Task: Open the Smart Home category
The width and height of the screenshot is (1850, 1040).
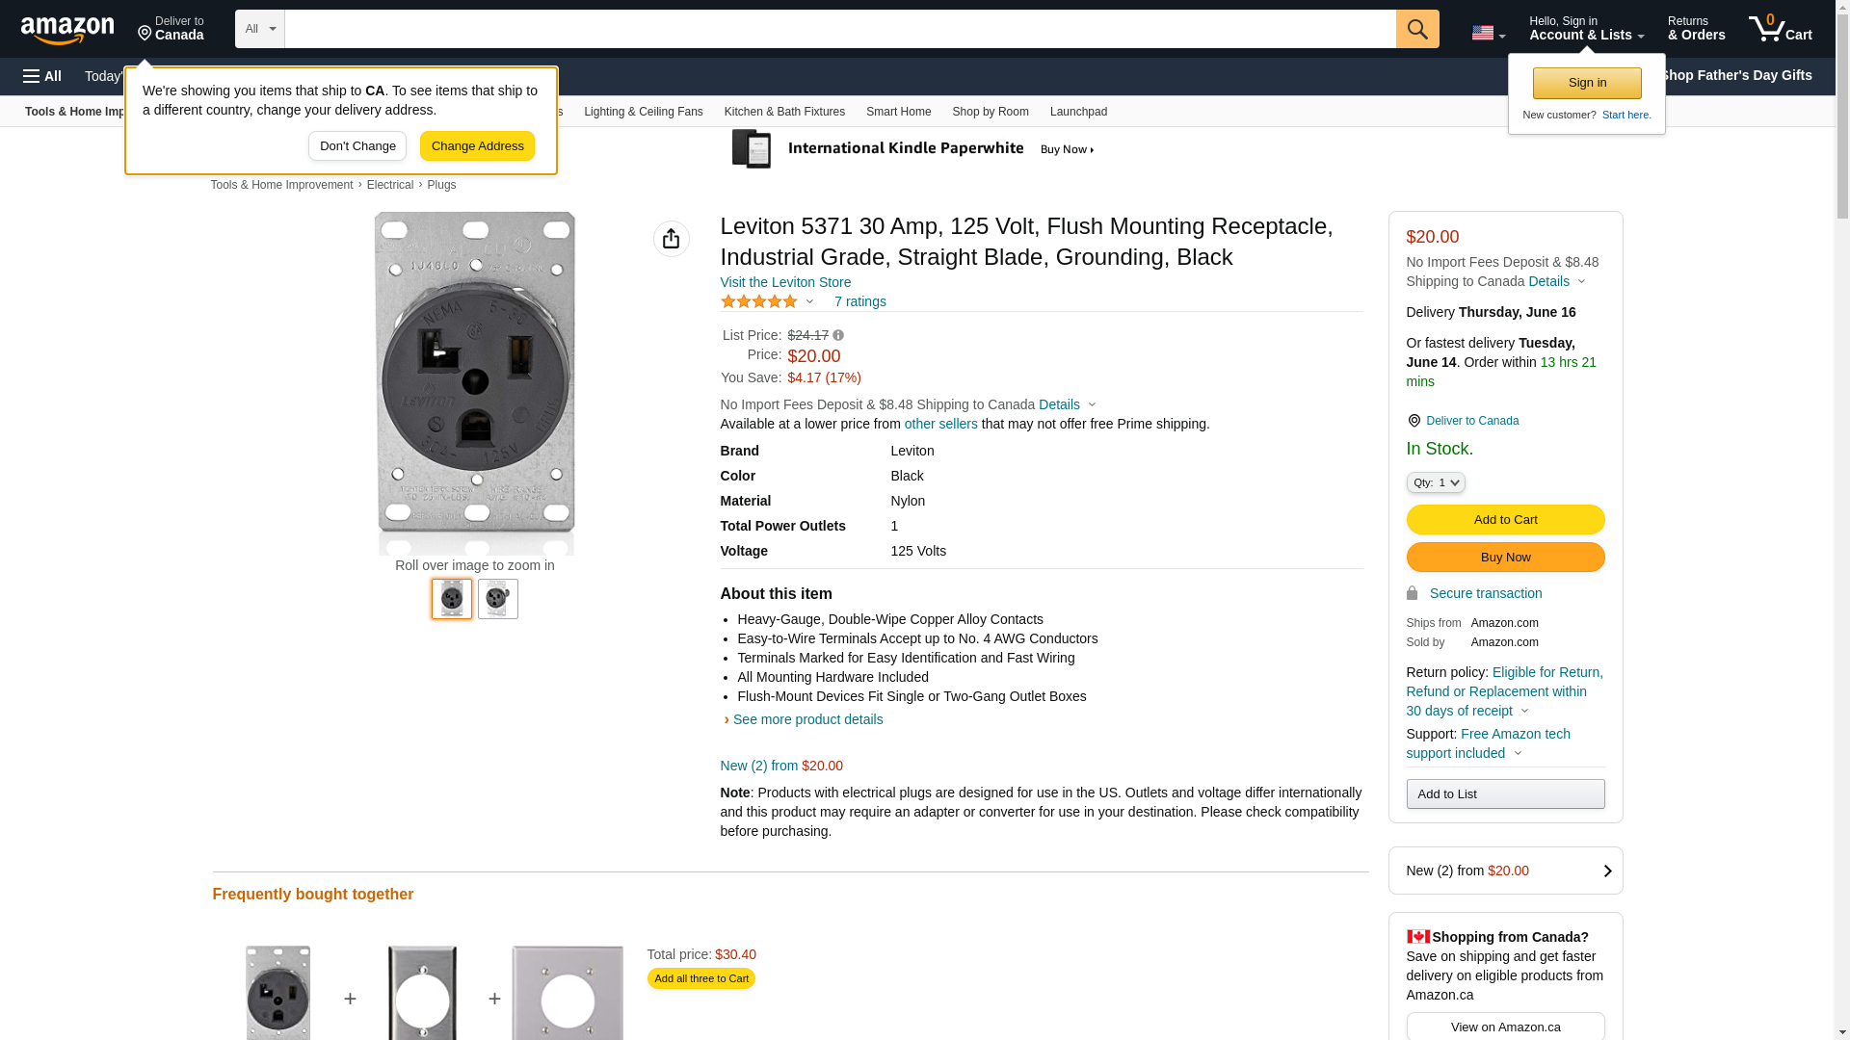Action: click(898, 112)
